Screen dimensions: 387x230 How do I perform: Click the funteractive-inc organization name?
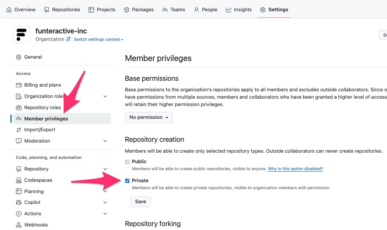tap(61, 31)
